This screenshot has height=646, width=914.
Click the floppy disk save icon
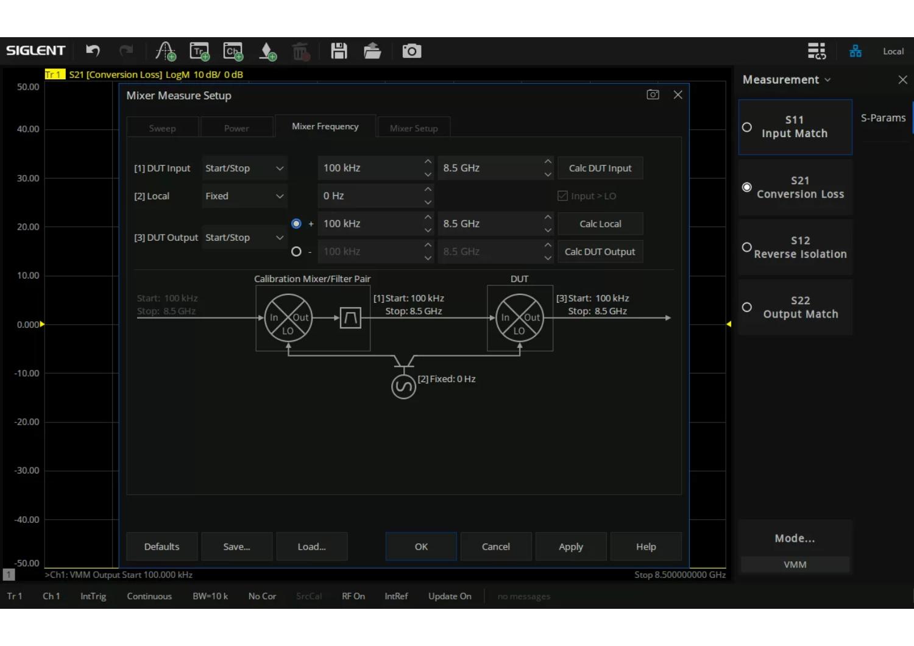pos(339,51)
